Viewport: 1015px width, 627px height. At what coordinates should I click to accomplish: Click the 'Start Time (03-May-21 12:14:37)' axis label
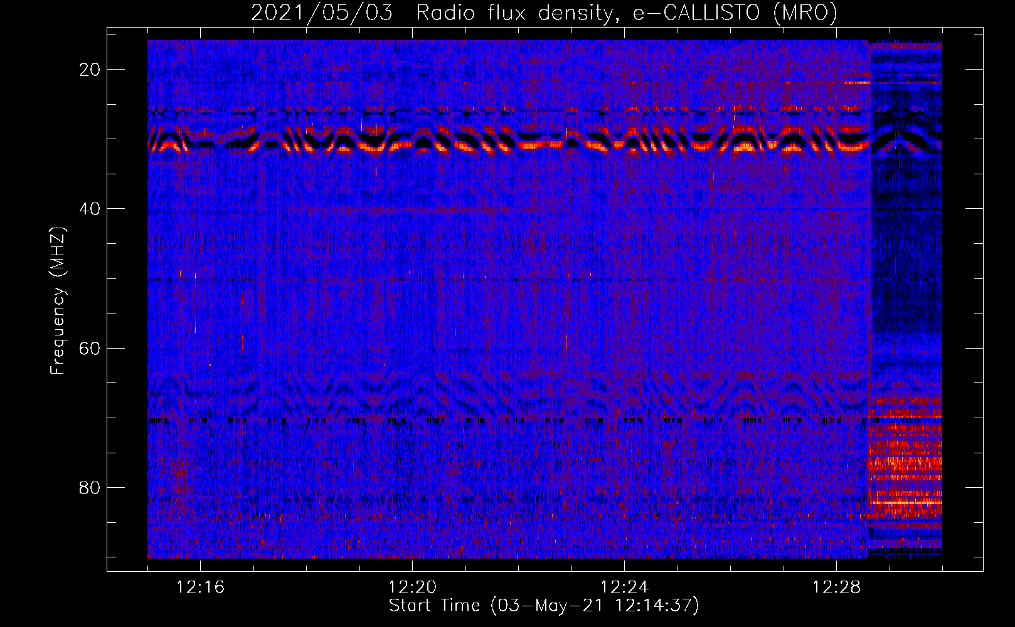tap(544, 606)
